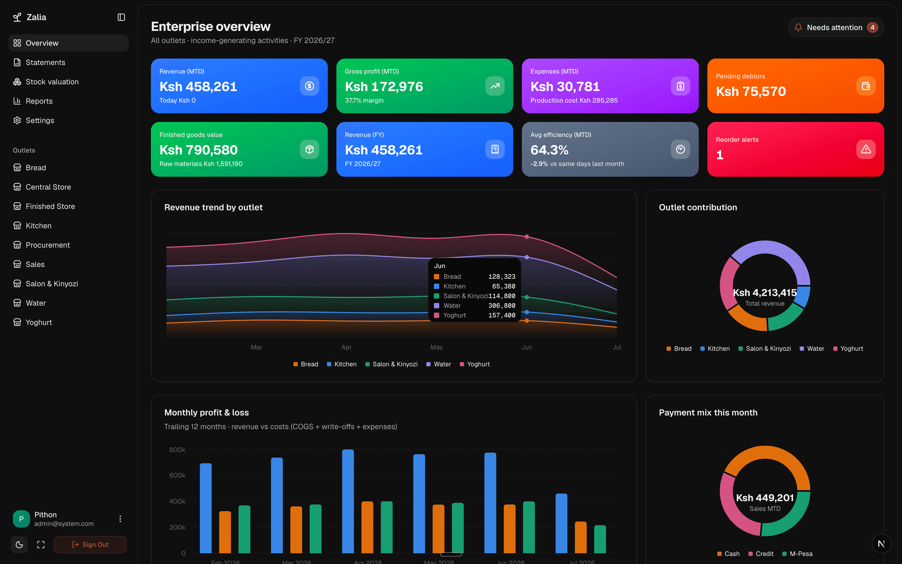Click the tallest blue Apr 2026 revenue bar
This screenshot has height=564, width=902.
pos(348,501)
